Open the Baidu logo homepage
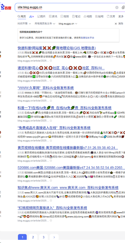Viewport: 125px width, 243px height. pyautogui.click(x=6, y=7)
